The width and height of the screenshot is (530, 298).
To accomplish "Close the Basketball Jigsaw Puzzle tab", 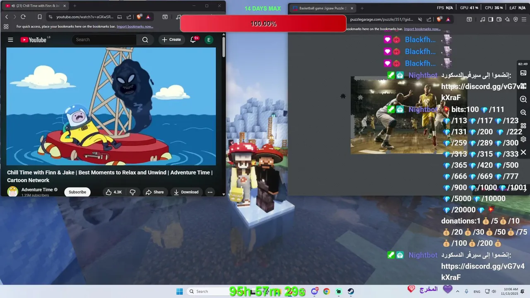I will [x=352, y=8].
